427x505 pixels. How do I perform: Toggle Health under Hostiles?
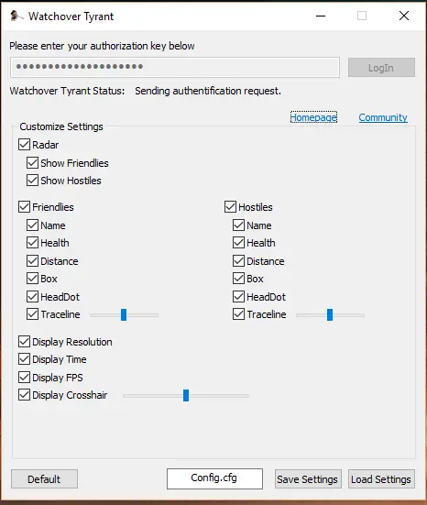click(238, 243)
